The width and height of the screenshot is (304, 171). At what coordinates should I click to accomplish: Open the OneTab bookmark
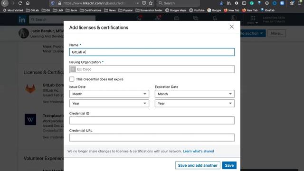[267, 10]
